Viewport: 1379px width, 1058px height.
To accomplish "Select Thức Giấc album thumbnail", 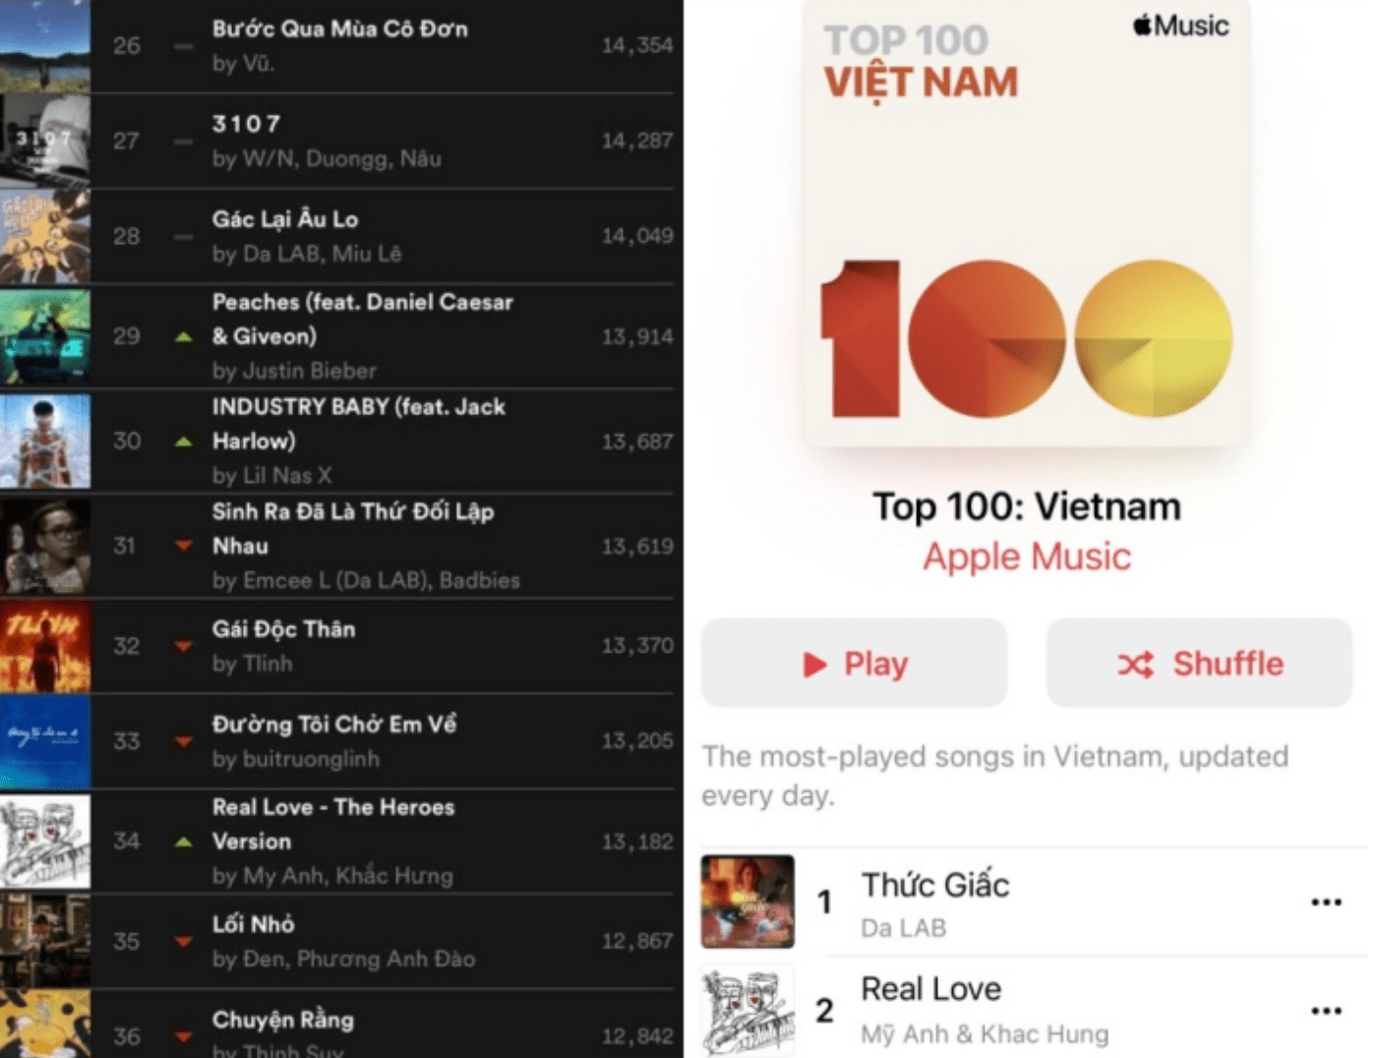I will [748, 902].
